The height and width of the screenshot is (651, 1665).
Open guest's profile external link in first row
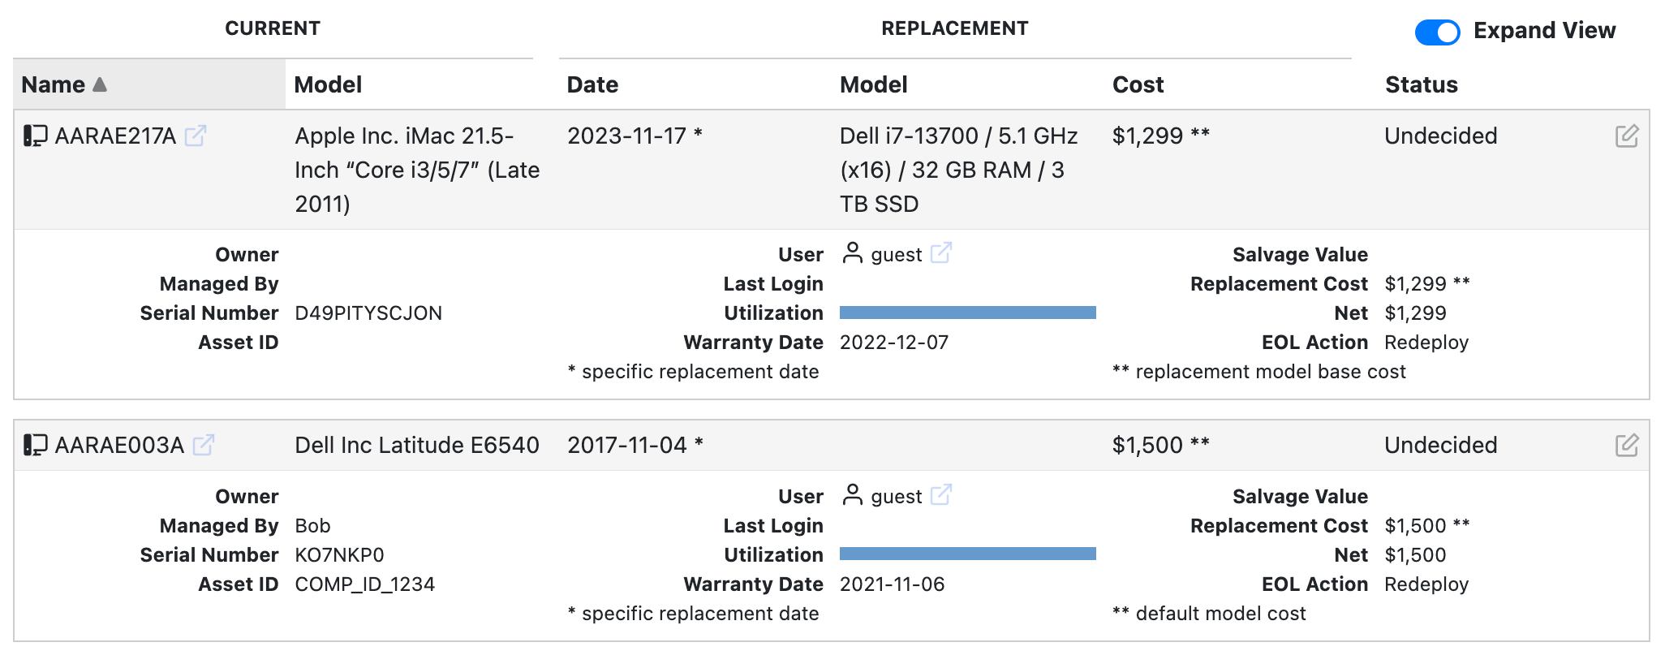pyautogui.click(x=940, y=253)
